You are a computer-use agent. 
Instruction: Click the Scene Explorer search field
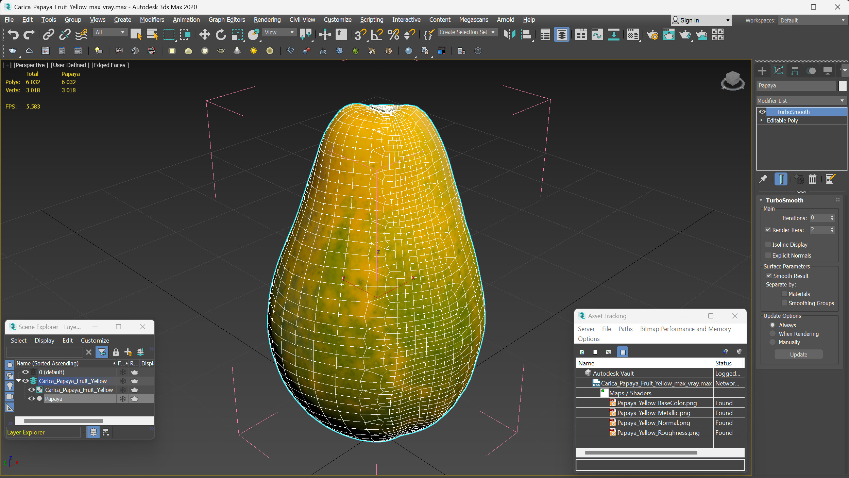coord(45,352)
